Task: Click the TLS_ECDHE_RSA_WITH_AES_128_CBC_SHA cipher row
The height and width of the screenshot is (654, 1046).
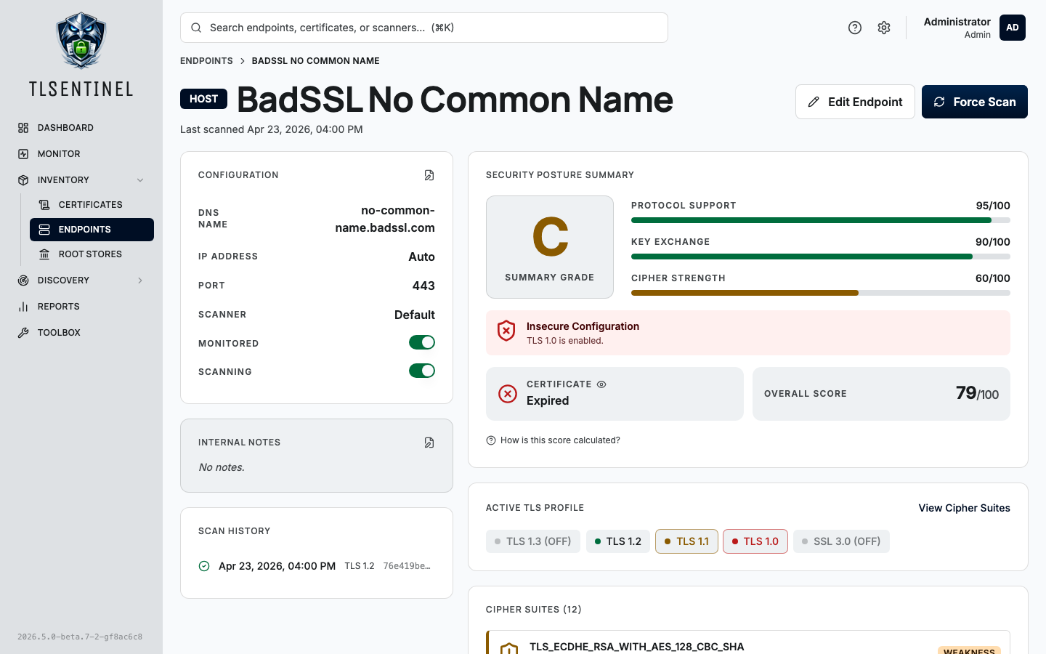Action: tap(748, 643)
